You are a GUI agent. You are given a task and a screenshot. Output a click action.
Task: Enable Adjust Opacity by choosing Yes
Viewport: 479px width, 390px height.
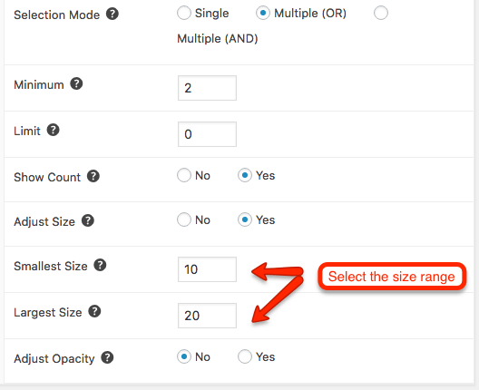click(245, 356)
